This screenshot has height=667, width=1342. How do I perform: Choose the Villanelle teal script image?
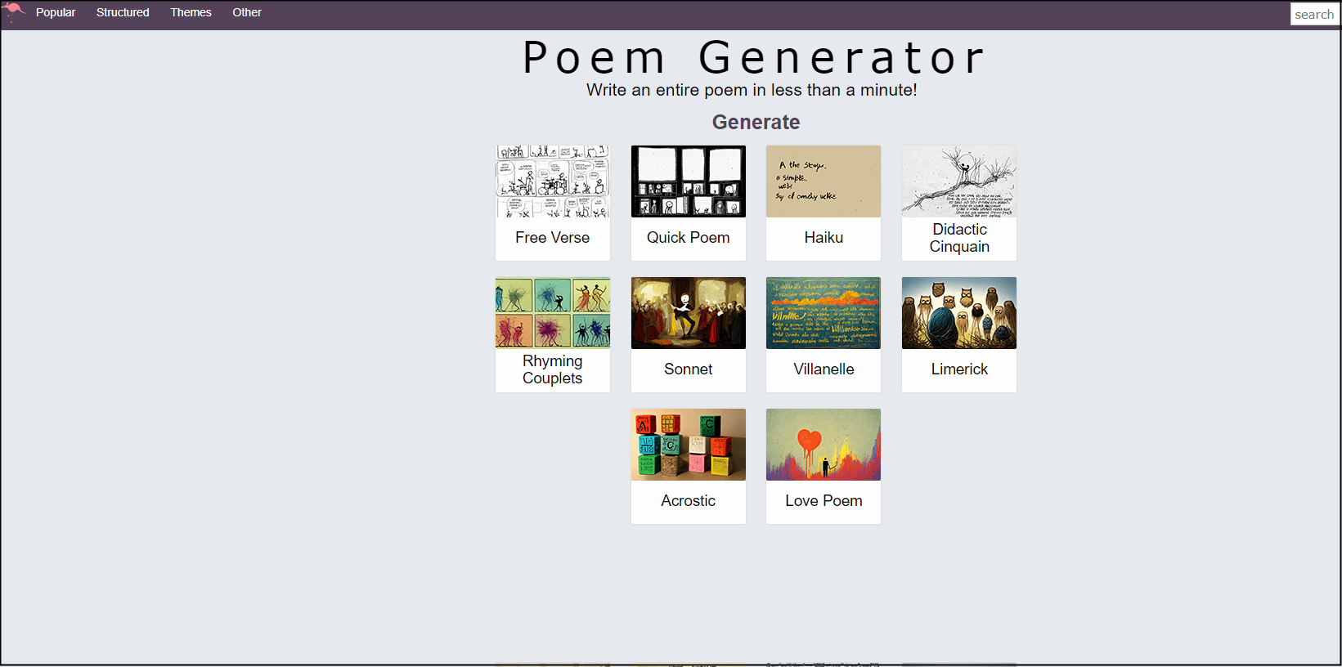tap(824, 313)
